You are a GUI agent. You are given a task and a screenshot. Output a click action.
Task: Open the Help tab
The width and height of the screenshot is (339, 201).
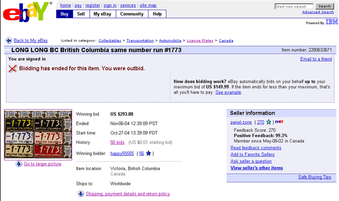tap(157, 14)
